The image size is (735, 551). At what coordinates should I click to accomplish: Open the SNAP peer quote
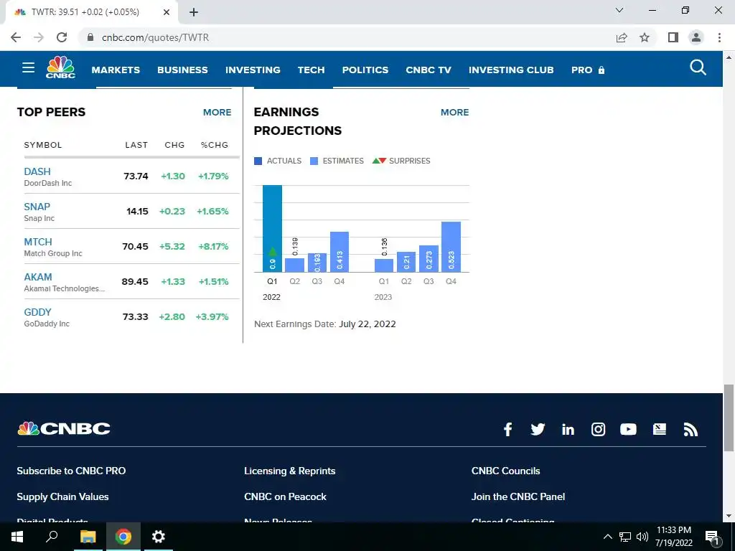point(37,207)
